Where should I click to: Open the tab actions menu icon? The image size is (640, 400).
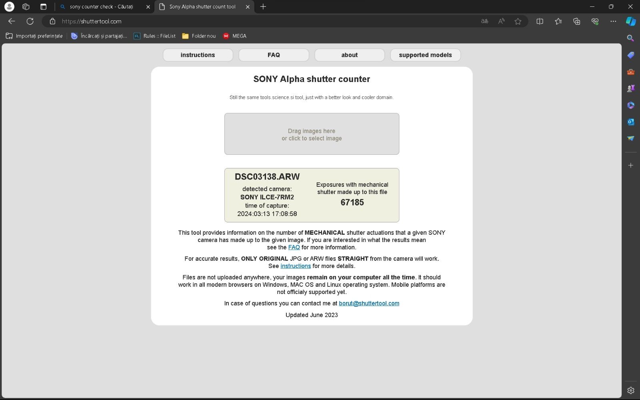tap(43, 6)
